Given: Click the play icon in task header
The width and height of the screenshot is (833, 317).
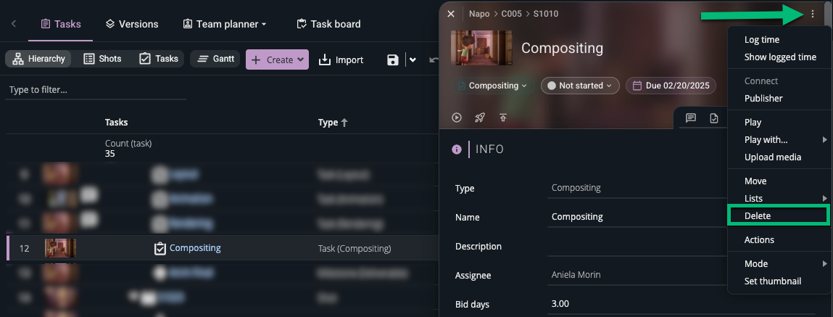Looking at the screenshot, I should [457, 118].
